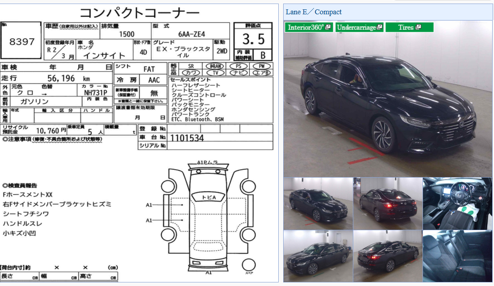Screen dimensions: 494x286
Task: Click grade EX・ブラックスタイル
Action: [x=183, y=52]
